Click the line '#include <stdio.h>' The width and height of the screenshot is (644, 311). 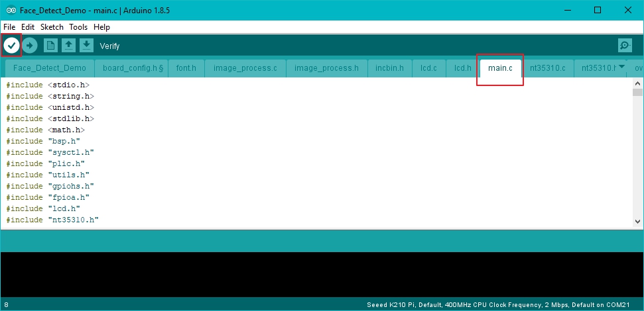coord(48,85)
